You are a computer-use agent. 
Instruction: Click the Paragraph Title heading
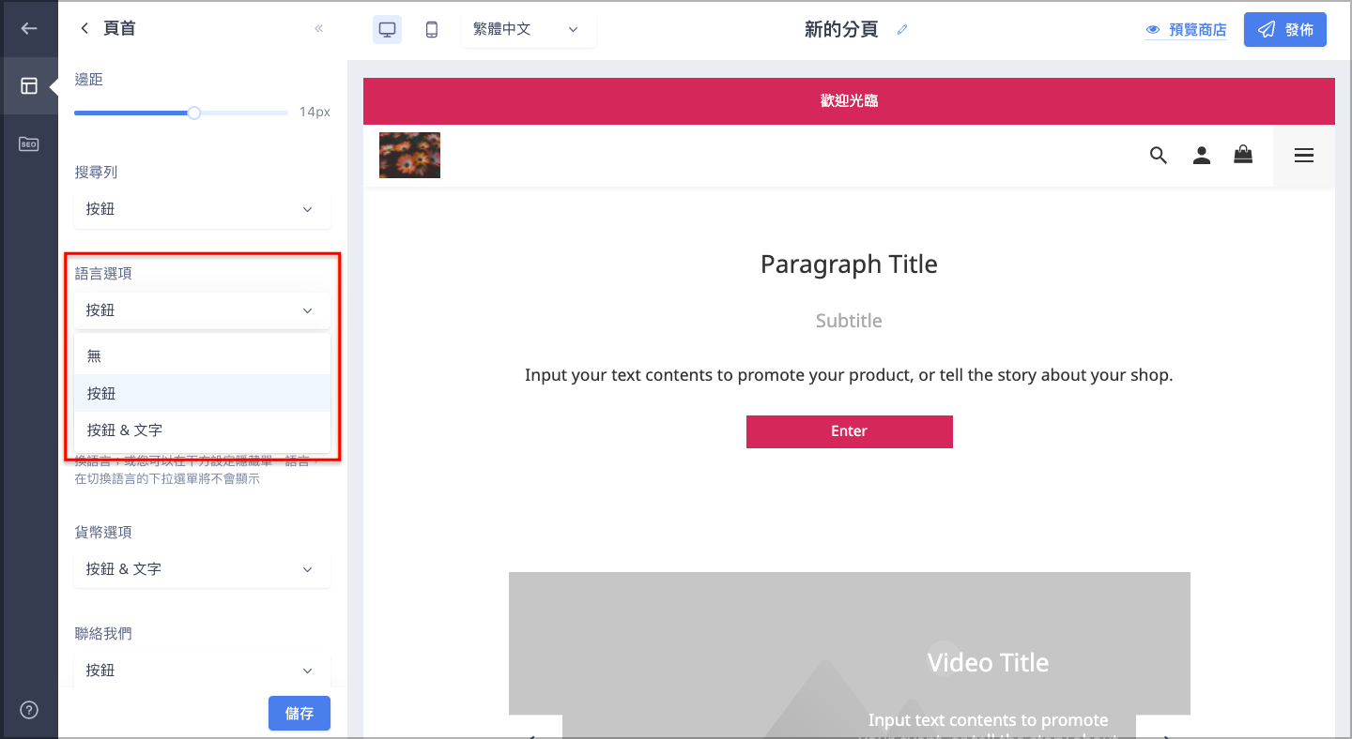(849, 264)
